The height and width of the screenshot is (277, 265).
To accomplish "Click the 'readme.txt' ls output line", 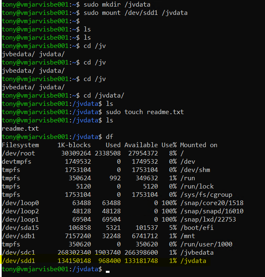I will (x=20, y=129).
